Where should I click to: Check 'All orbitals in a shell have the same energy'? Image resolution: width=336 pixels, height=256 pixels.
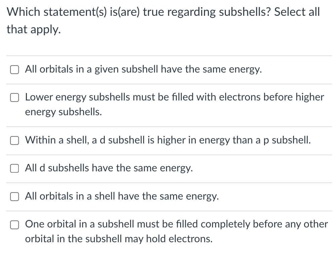pyautogui.click(x=14, y=197)
